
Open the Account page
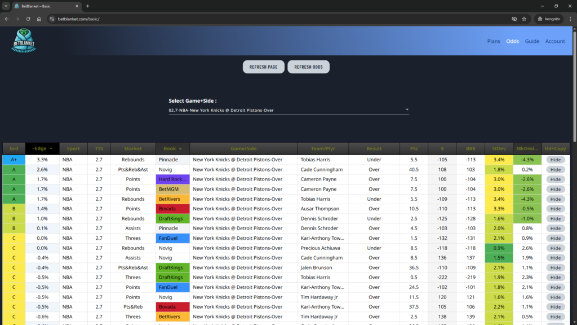point(555,41)
